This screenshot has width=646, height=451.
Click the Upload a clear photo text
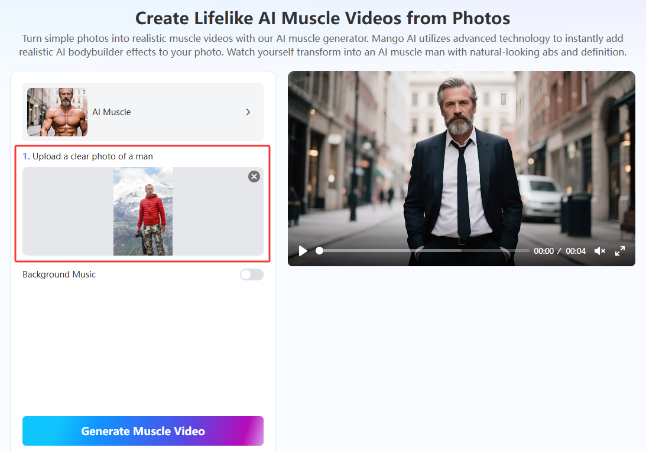[x=93, y=156]
